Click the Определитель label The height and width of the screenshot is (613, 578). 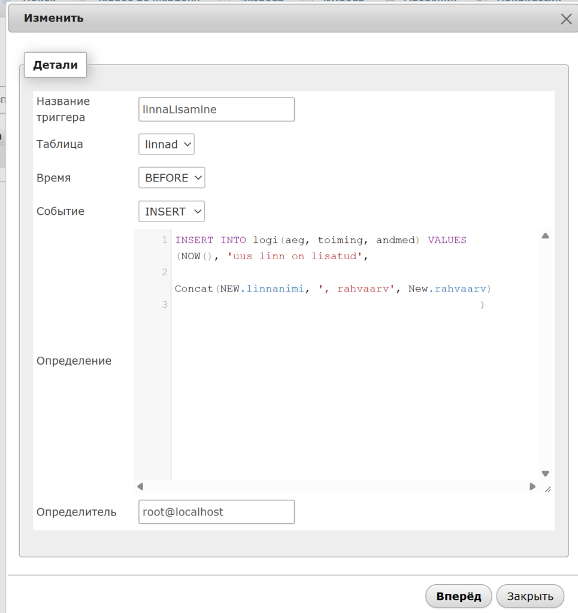76,512
